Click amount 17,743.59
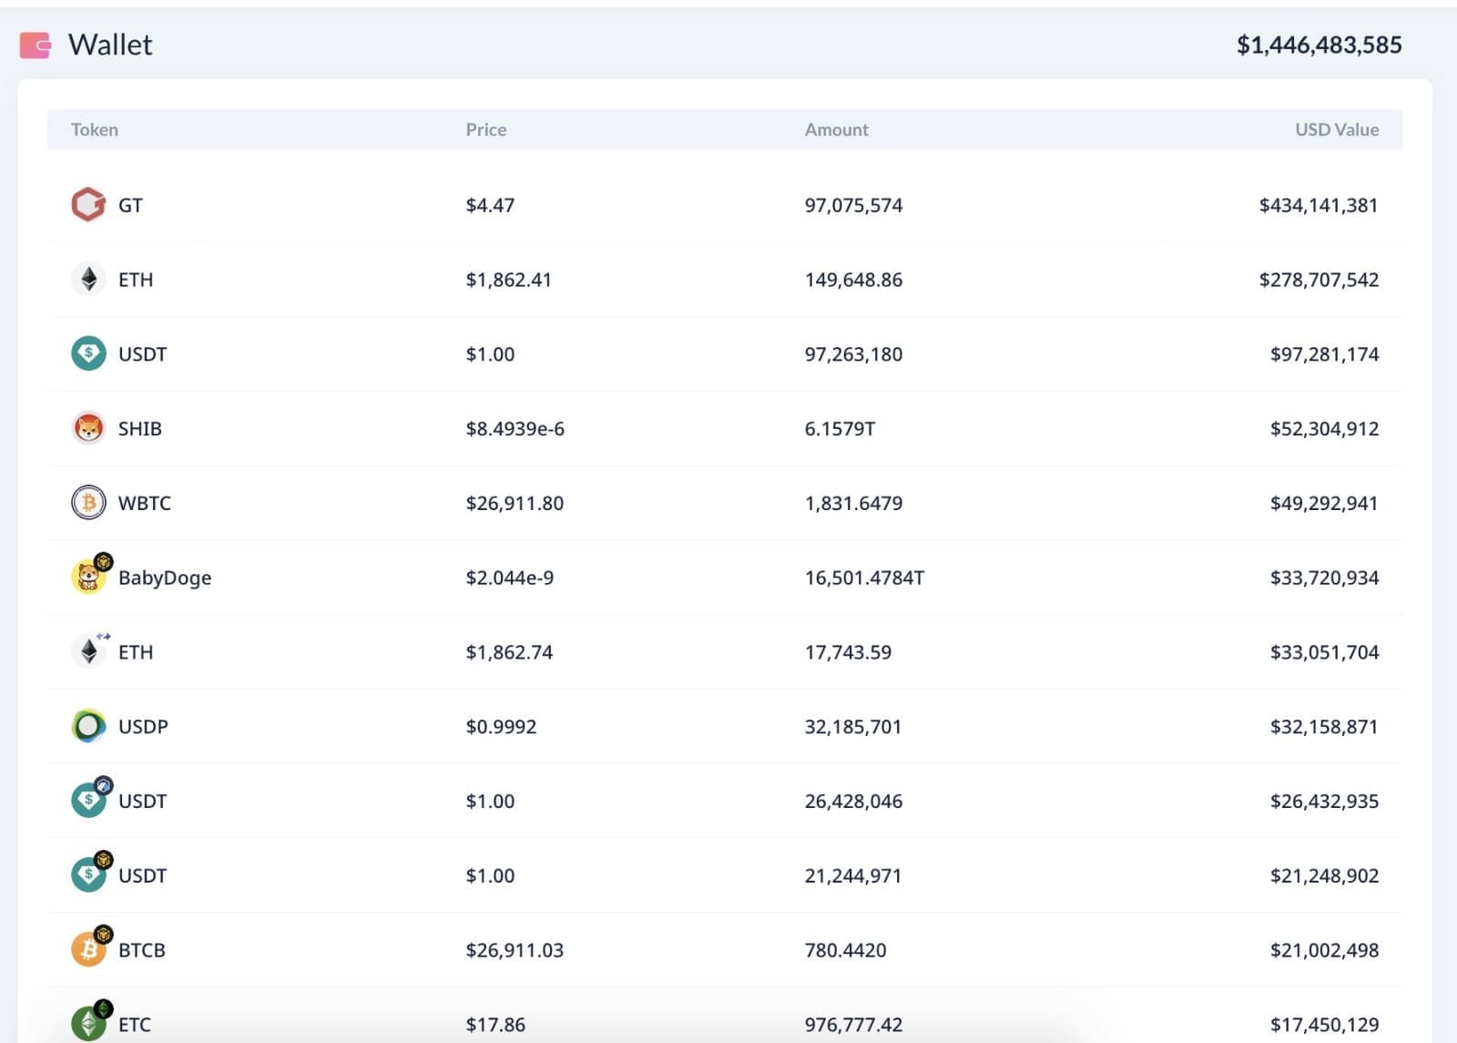Image resolution: width=1457 pixels, height=1043 pixels. point(848,652)
